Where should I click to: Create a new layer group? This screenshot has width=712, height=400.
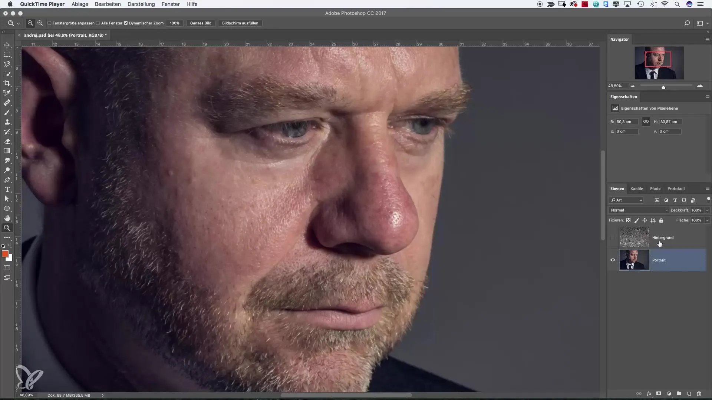point(679,394)
